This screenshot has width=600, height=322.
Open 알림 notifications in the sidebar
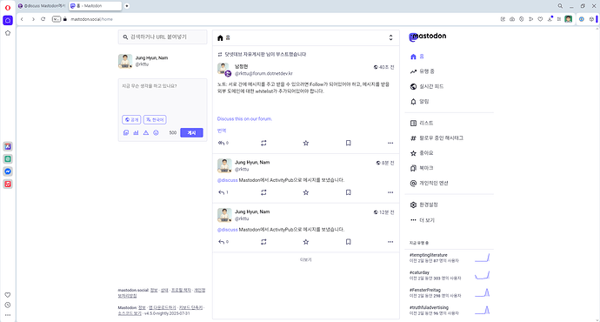point(420,102)
